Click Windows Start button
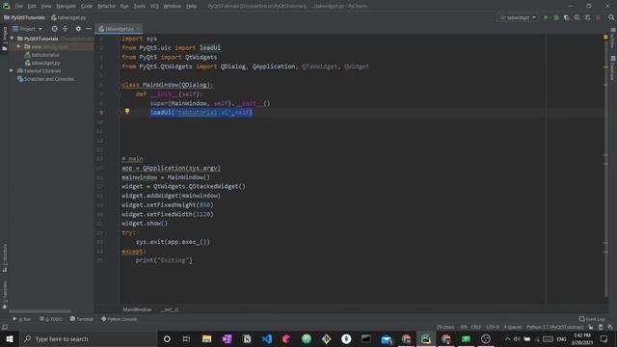 (x=10, y=338)
